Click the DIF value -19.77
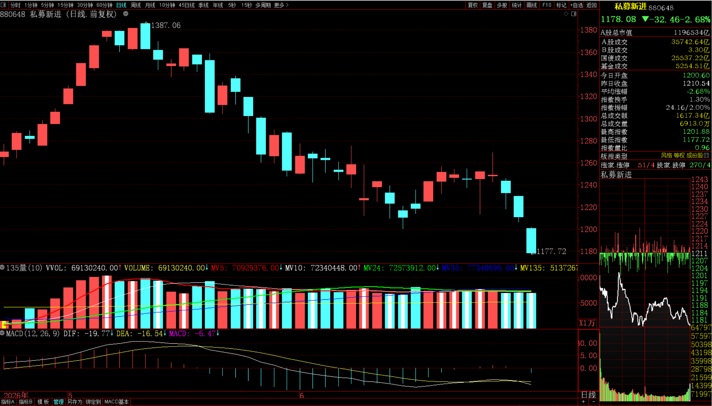 97,334
